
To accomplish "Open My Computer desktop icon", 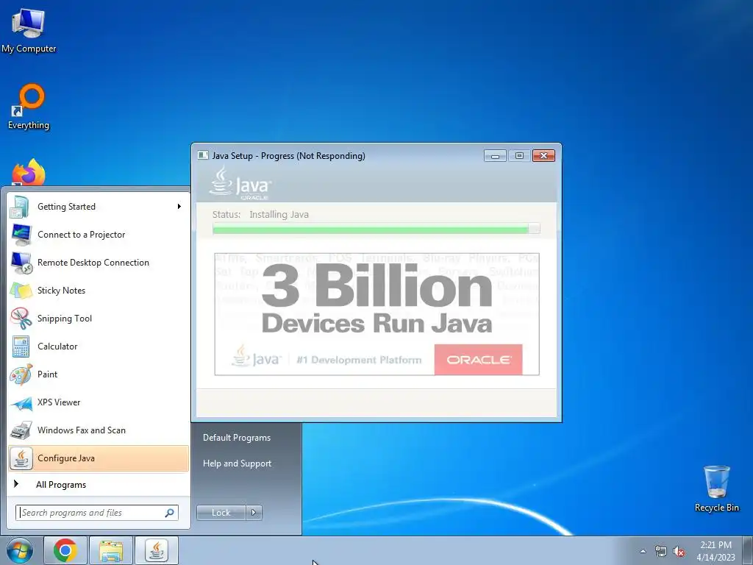I will pyautogui.click(x=29, y=30).
